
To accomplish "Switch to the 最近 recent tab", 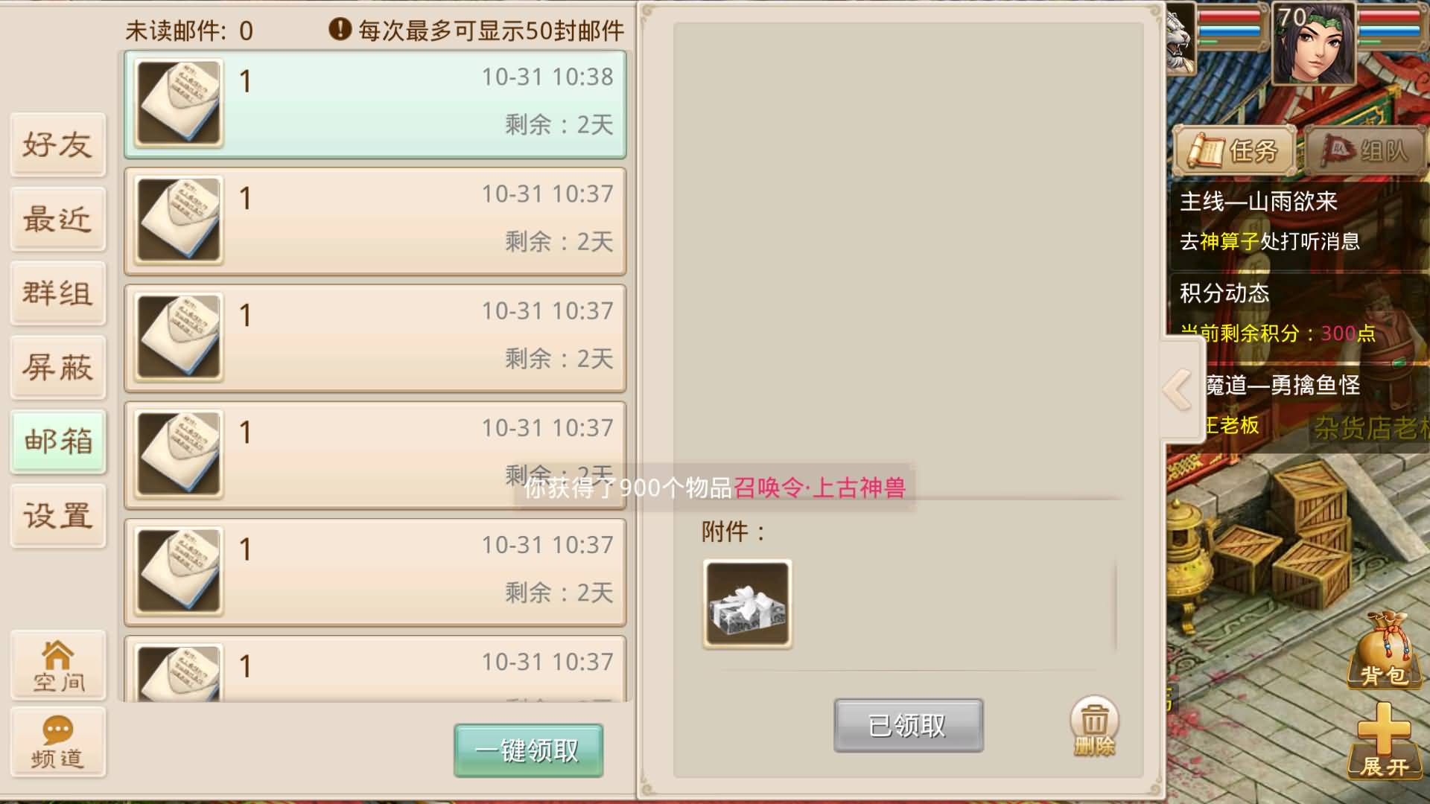I will (58, 219).
